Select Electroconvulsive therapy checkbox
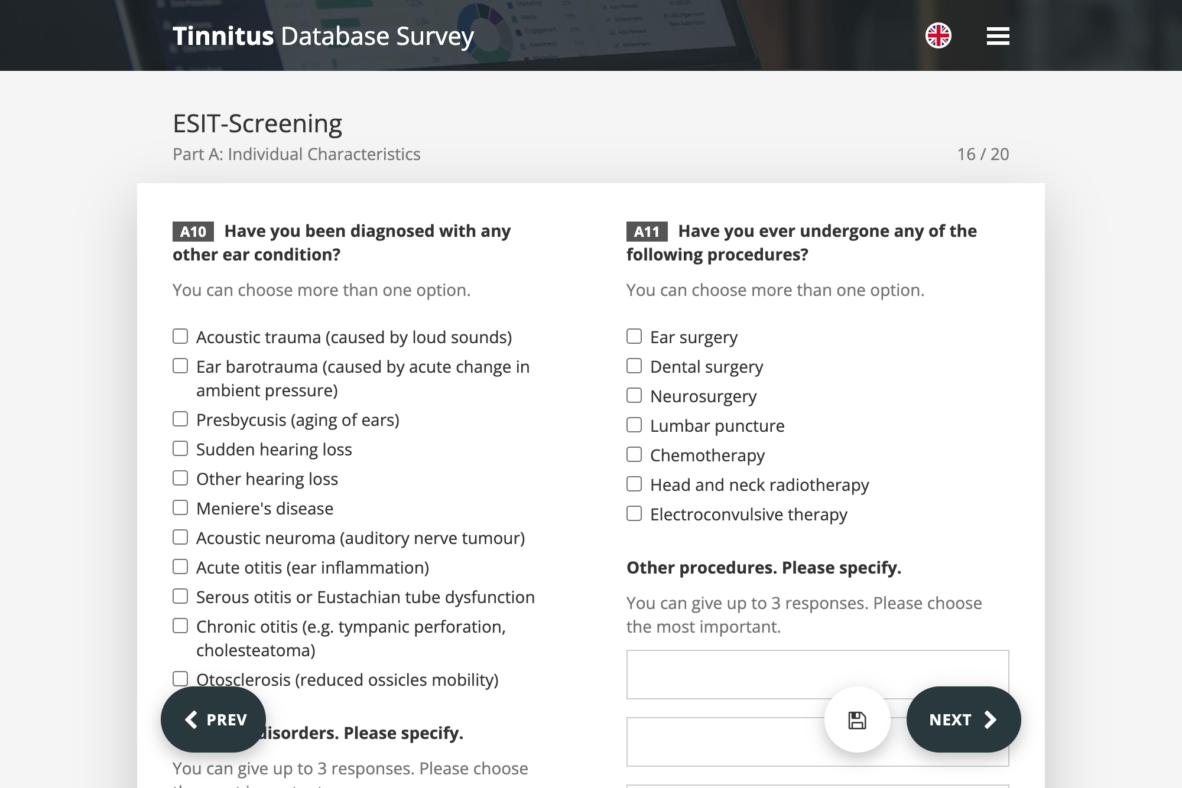This screenshot has width=1182, height=788. point(634,513)
